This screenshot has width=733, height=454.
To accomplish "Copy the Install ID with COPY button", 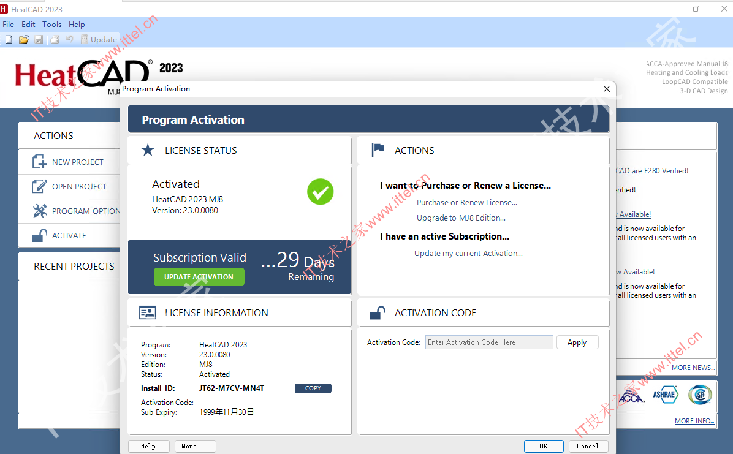I will (313, 388).
